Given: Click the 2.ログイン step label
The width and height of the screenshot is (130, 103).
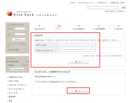Looking at the screenshot, I should pyautogui.click(x=59, y=29).
